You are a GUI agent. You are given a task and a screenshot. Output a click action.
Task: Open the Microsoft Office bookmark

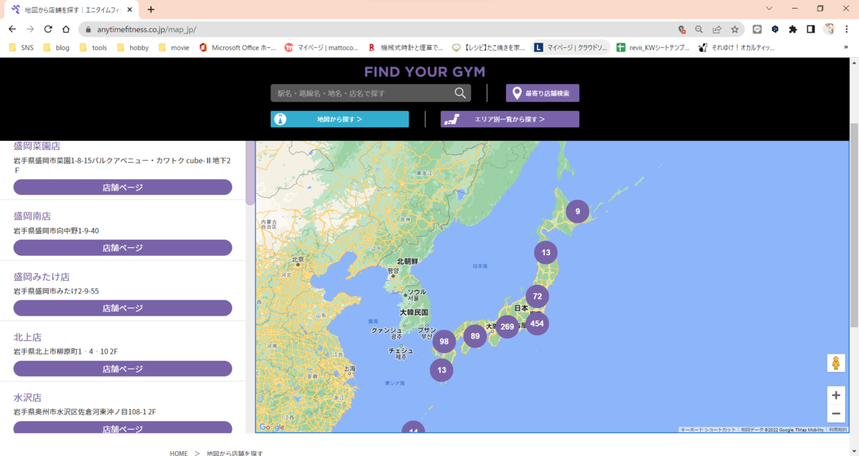pos(237,48)
